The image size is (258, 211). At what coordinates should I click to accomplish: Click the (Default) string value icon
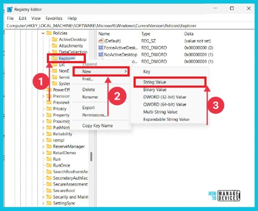coord(100,40)
